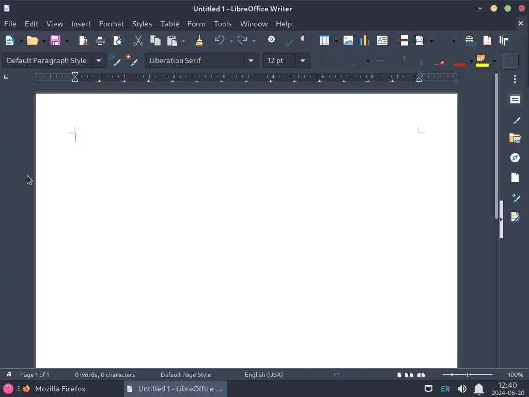
Task: Open the Save options dropdown arrow
Action: click(x=67, y=41)
